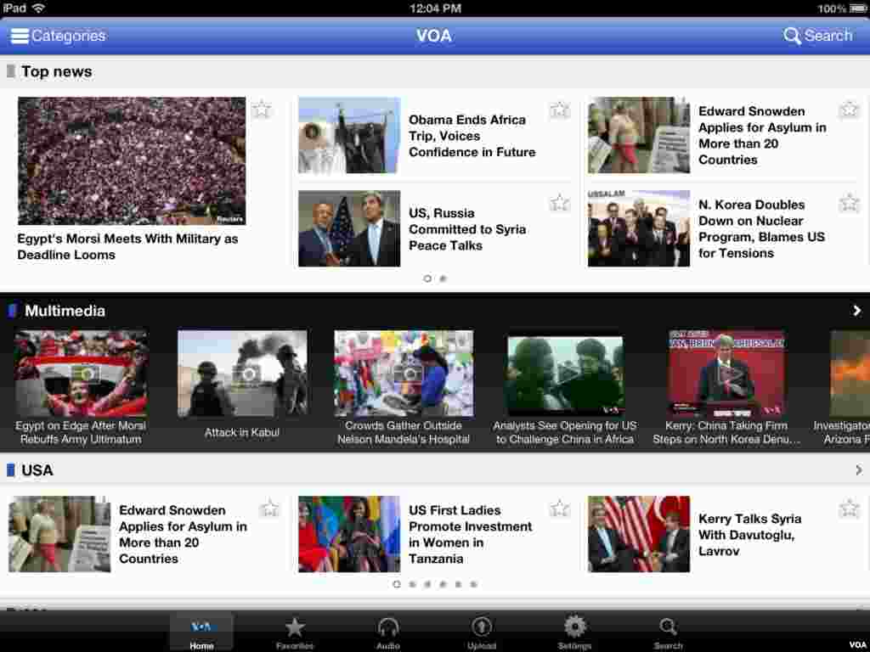
Task: Go to second Top news page dot
Action: 443,278
